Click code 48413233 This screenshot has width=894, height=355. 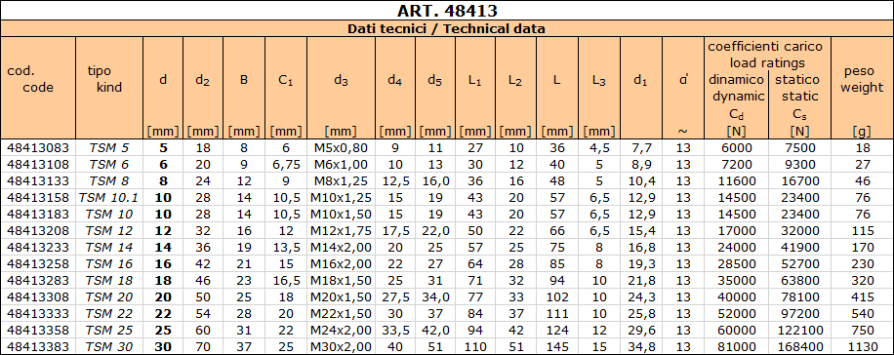pos(38,248)
